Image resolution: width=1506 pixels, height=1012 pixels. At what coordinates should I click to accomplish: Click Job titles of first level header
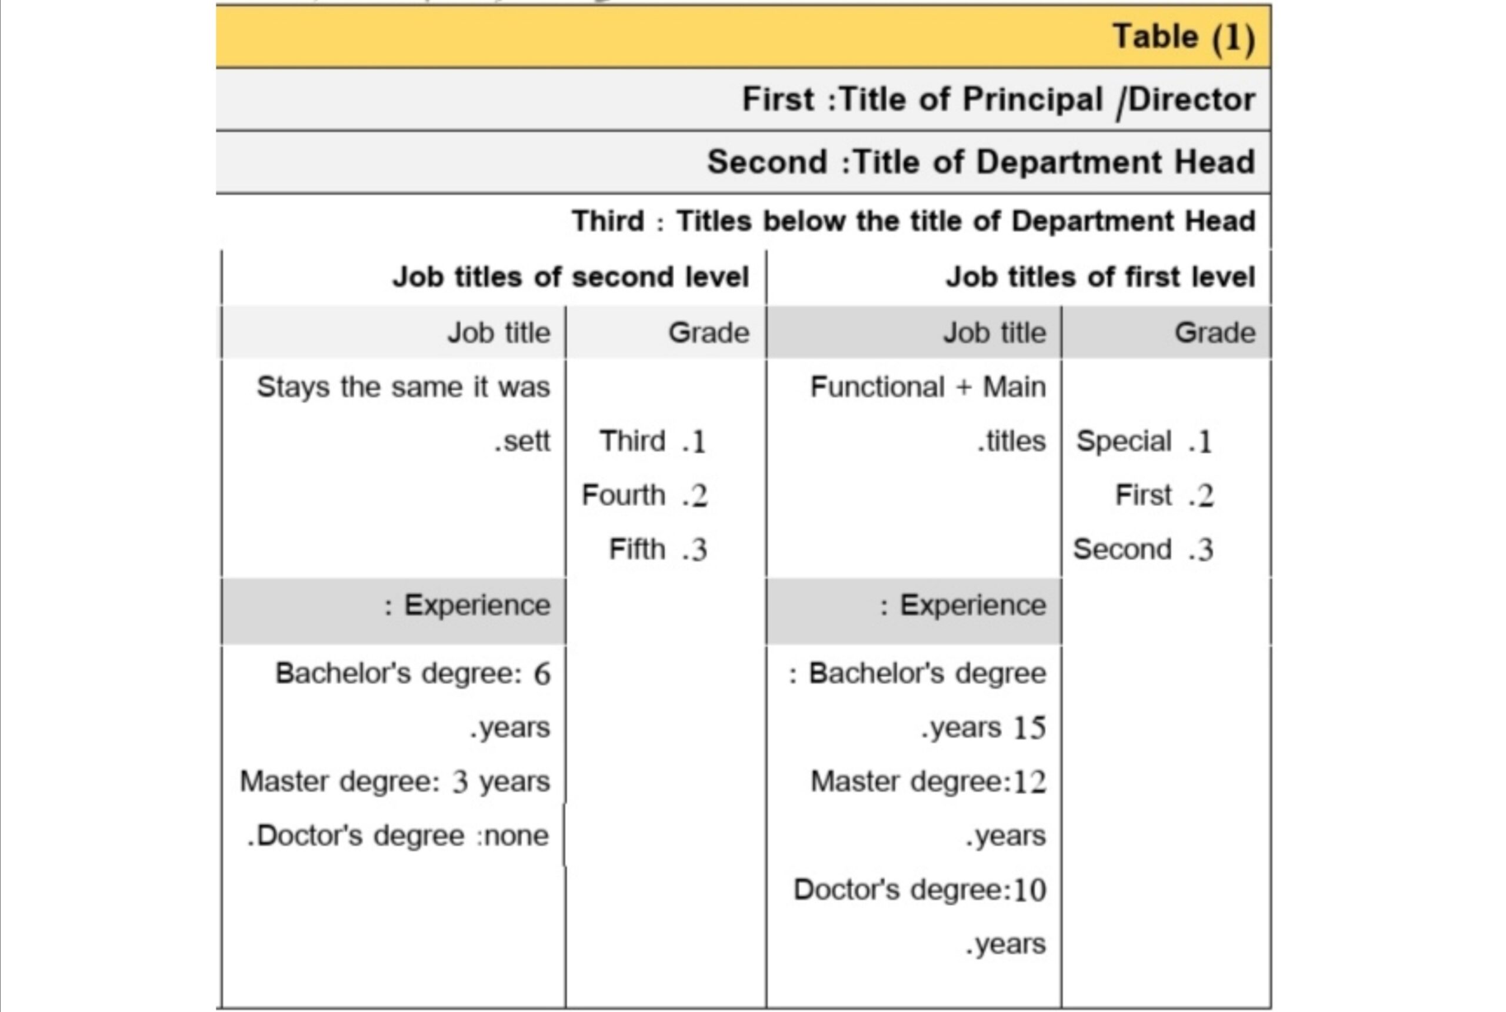click(1101, 277)
